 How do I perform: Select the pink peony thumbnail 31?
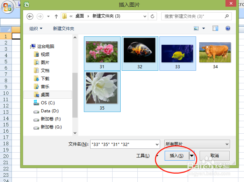(102, 54)
